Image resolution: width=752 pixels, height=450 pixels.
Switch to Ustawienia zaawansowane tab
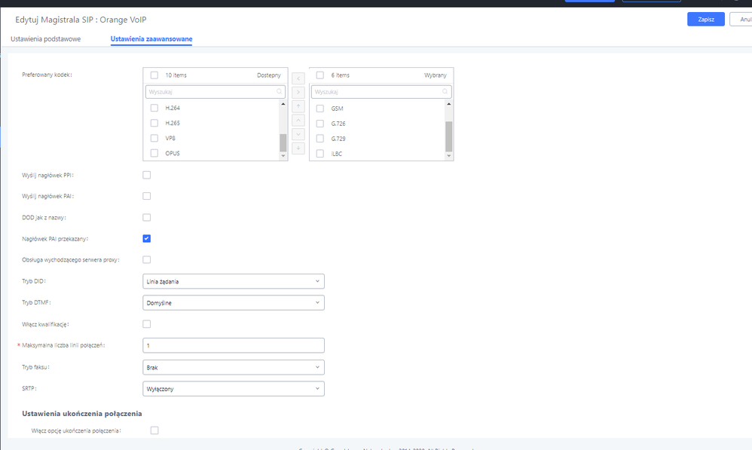point(151,39)
